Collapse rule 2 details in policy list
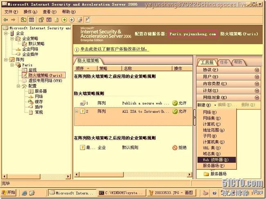This screenshot has width=266, height=199. (77, 111)
